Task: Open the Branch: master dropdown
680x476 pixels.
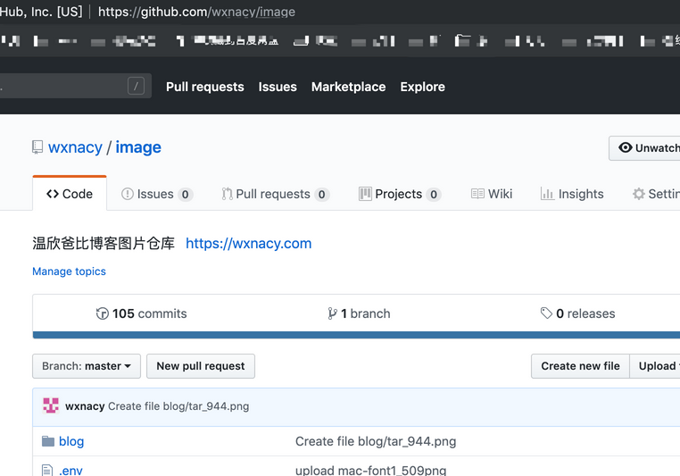Action: pyautogui.click(x=87, y=366)
